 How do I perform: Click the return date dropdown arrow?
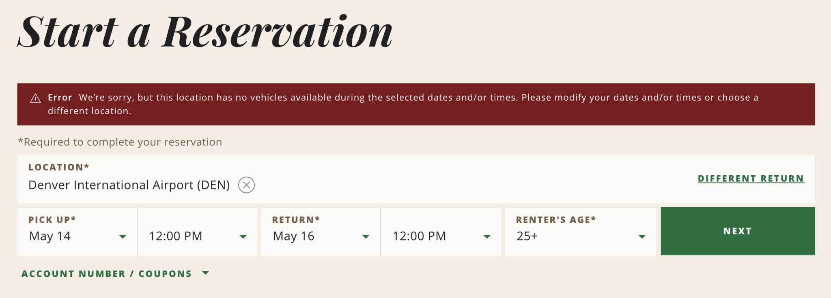click(x=366, y=236)
